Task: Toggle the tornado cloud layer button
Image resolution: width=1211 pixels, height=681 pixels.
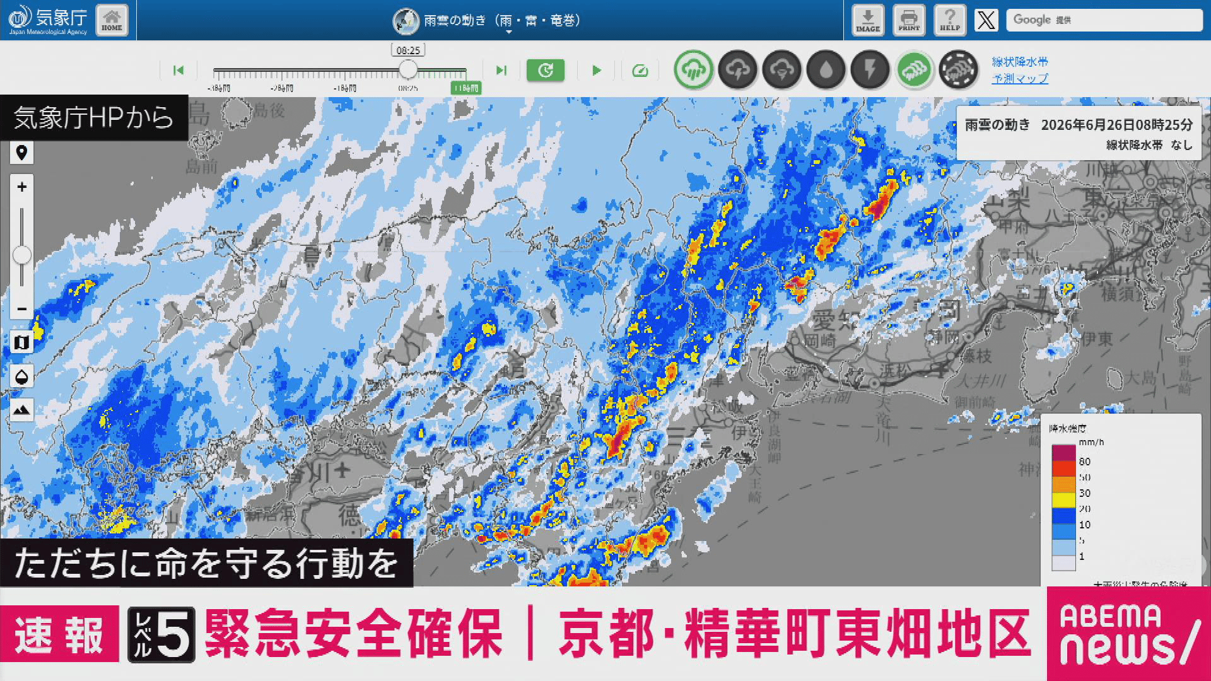Action: [781, 69]
